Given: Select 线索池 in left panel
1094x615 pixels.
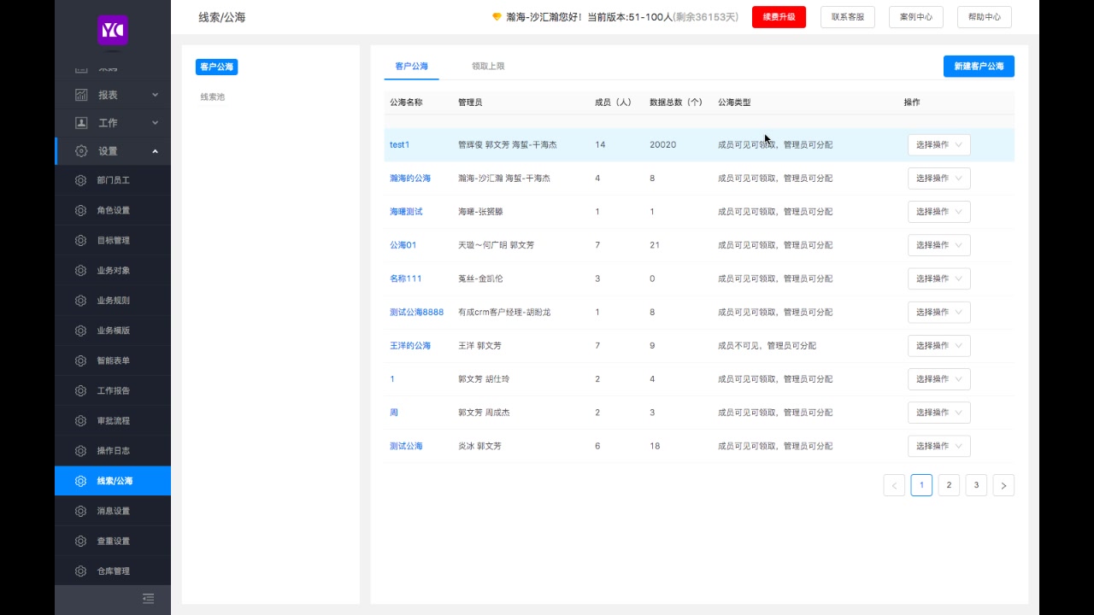Looking at the screenshot, I should coord(213,97).
